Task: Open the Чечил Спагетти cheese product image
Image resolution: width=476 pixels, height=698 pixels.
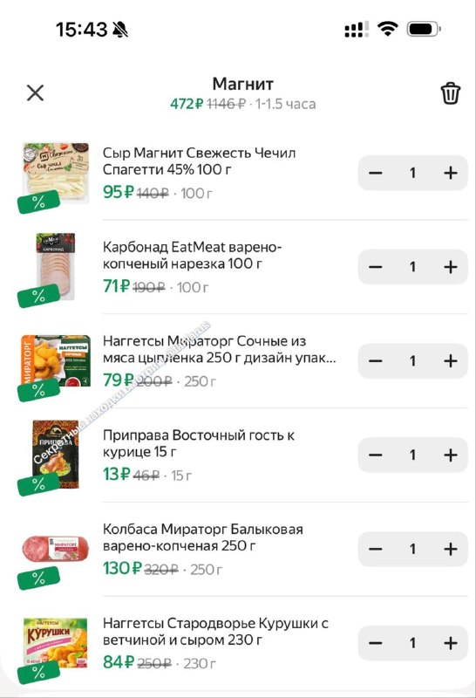Action: click(x=56, y=173)
